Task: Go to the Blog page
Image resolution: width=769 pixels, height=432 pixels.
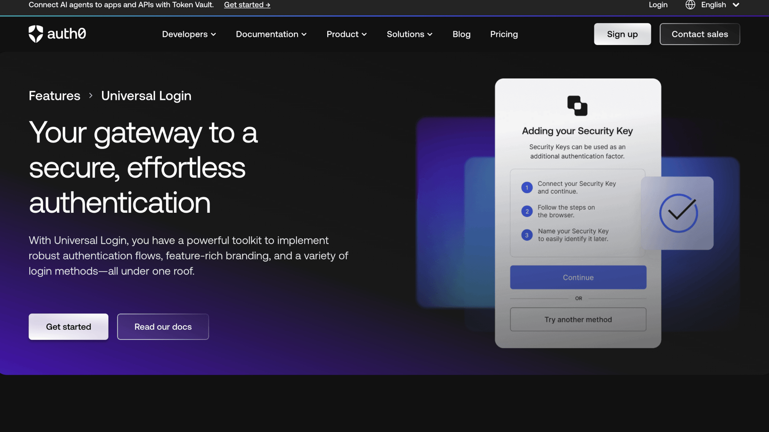Action: [461, 34]
